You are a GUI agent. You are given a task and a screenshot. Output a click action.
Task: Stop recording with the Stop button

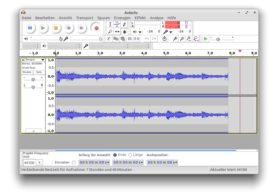point(56,28)
